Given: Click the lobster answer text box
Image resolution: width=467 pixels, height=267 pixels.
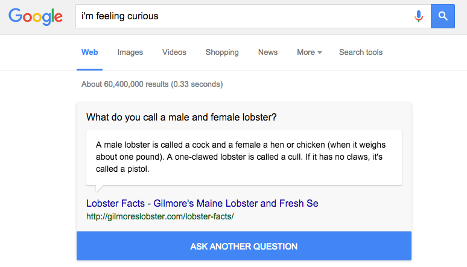Looking at the screenshot, I should pyautogui.click(x=244, y=157).
